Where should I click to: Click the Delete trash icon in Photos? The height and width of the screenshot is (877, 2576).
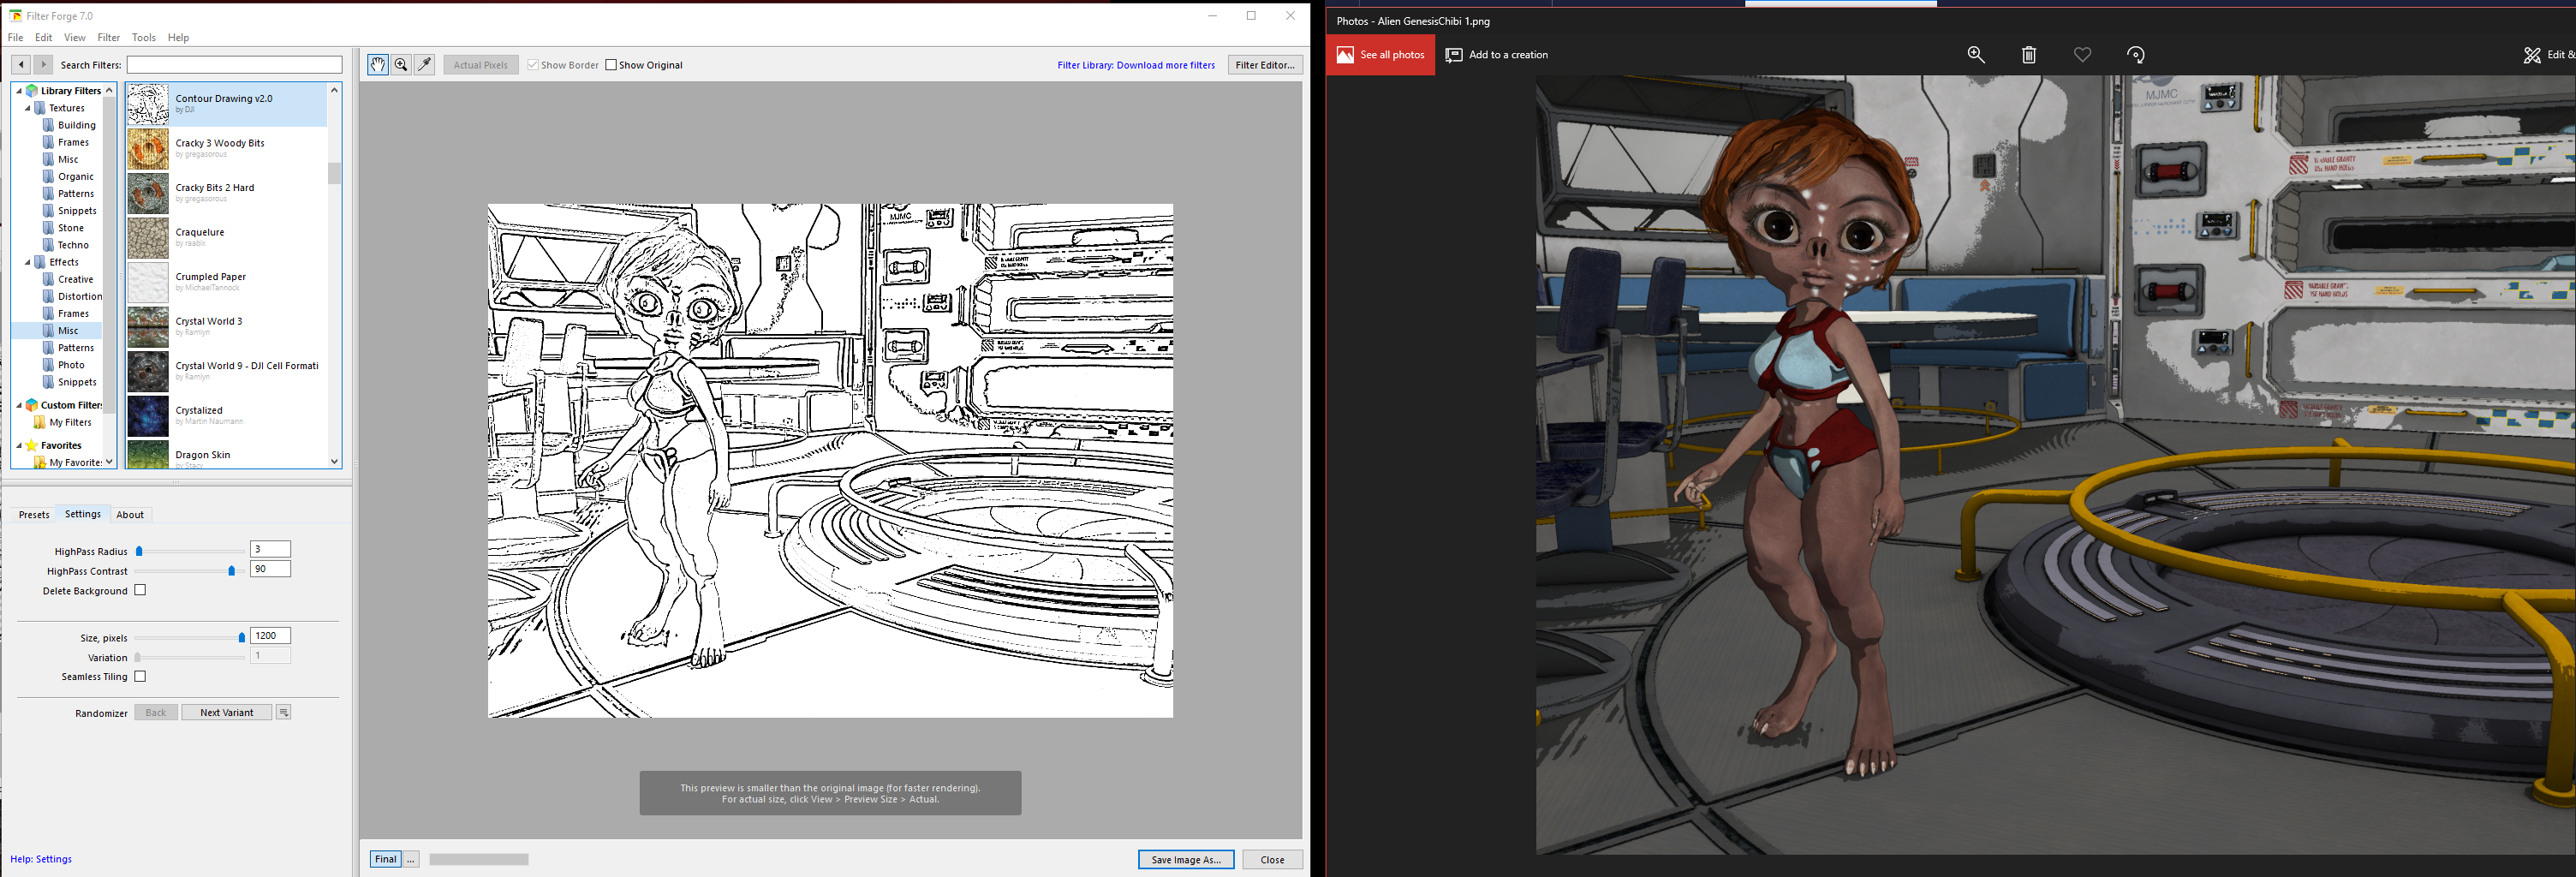point(2029,55)
